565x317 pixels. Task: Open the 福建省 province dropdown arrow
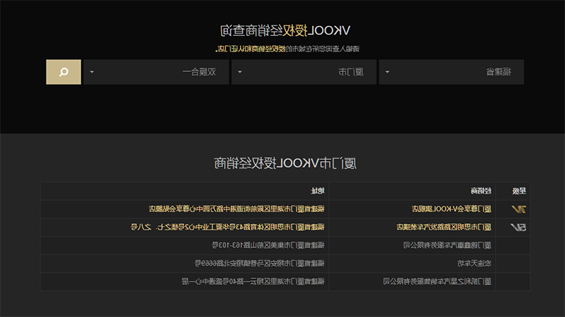387,72
